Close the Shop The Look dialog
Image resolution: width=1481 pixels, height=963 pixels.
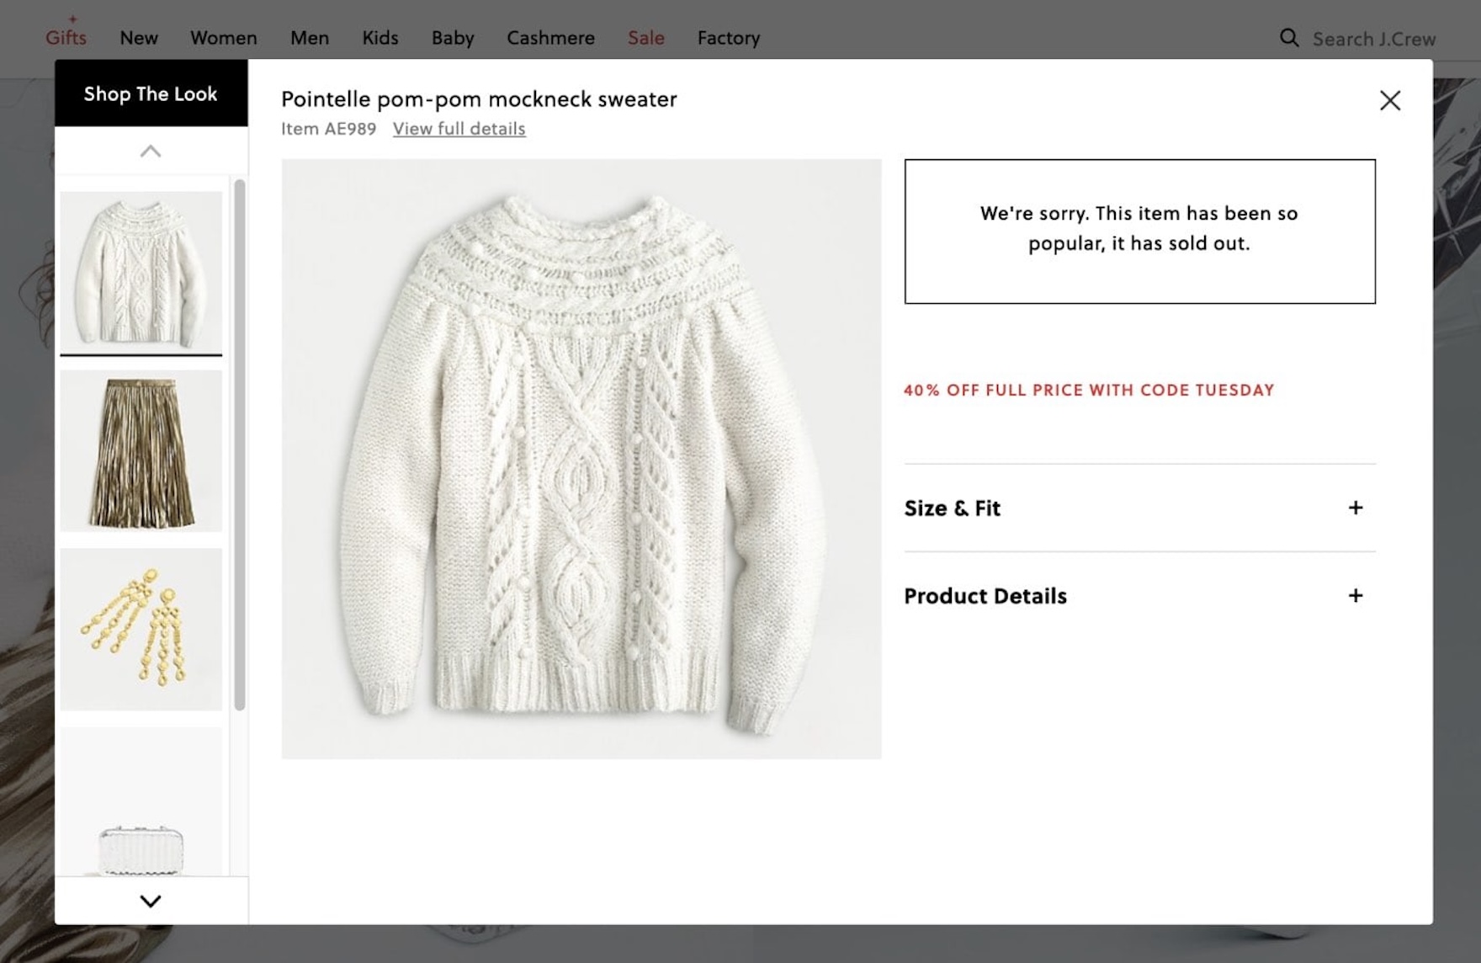point(1389,101)
